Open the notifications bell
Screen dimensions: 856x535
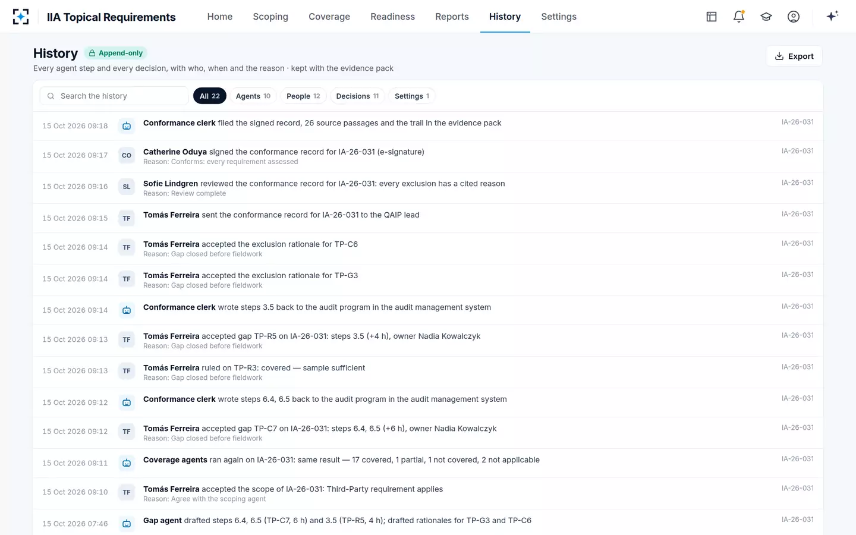click(739, 17)
